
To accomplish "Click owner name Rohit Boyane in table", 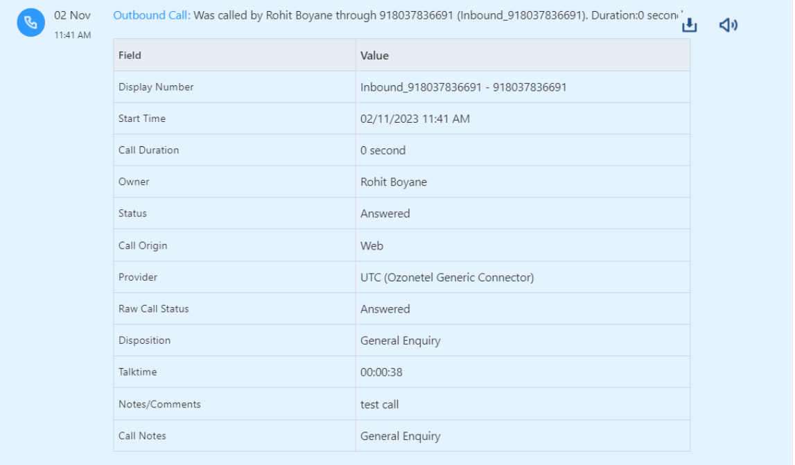I will click(x=393, y=182).
